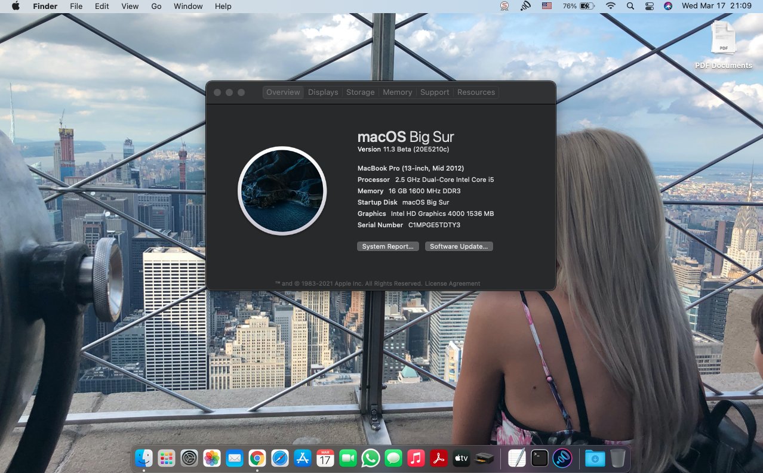
Task: Open the Edit menu
Action: pyautogui.click(x=102, y=6)
